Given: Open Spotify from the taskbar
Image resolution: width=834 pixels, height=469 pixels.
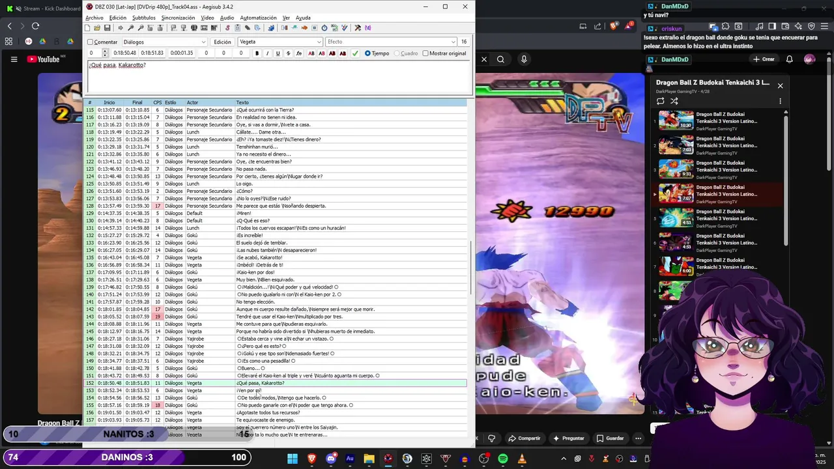Looking at the screenshot, I should pyautogui.click(x=503, y=459).
